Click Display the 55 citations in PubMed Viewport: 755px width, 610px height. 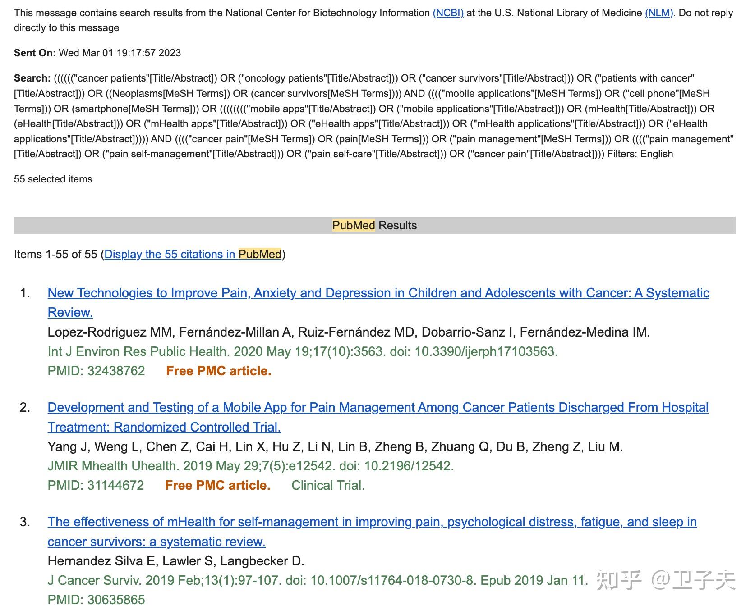(193, 254)
